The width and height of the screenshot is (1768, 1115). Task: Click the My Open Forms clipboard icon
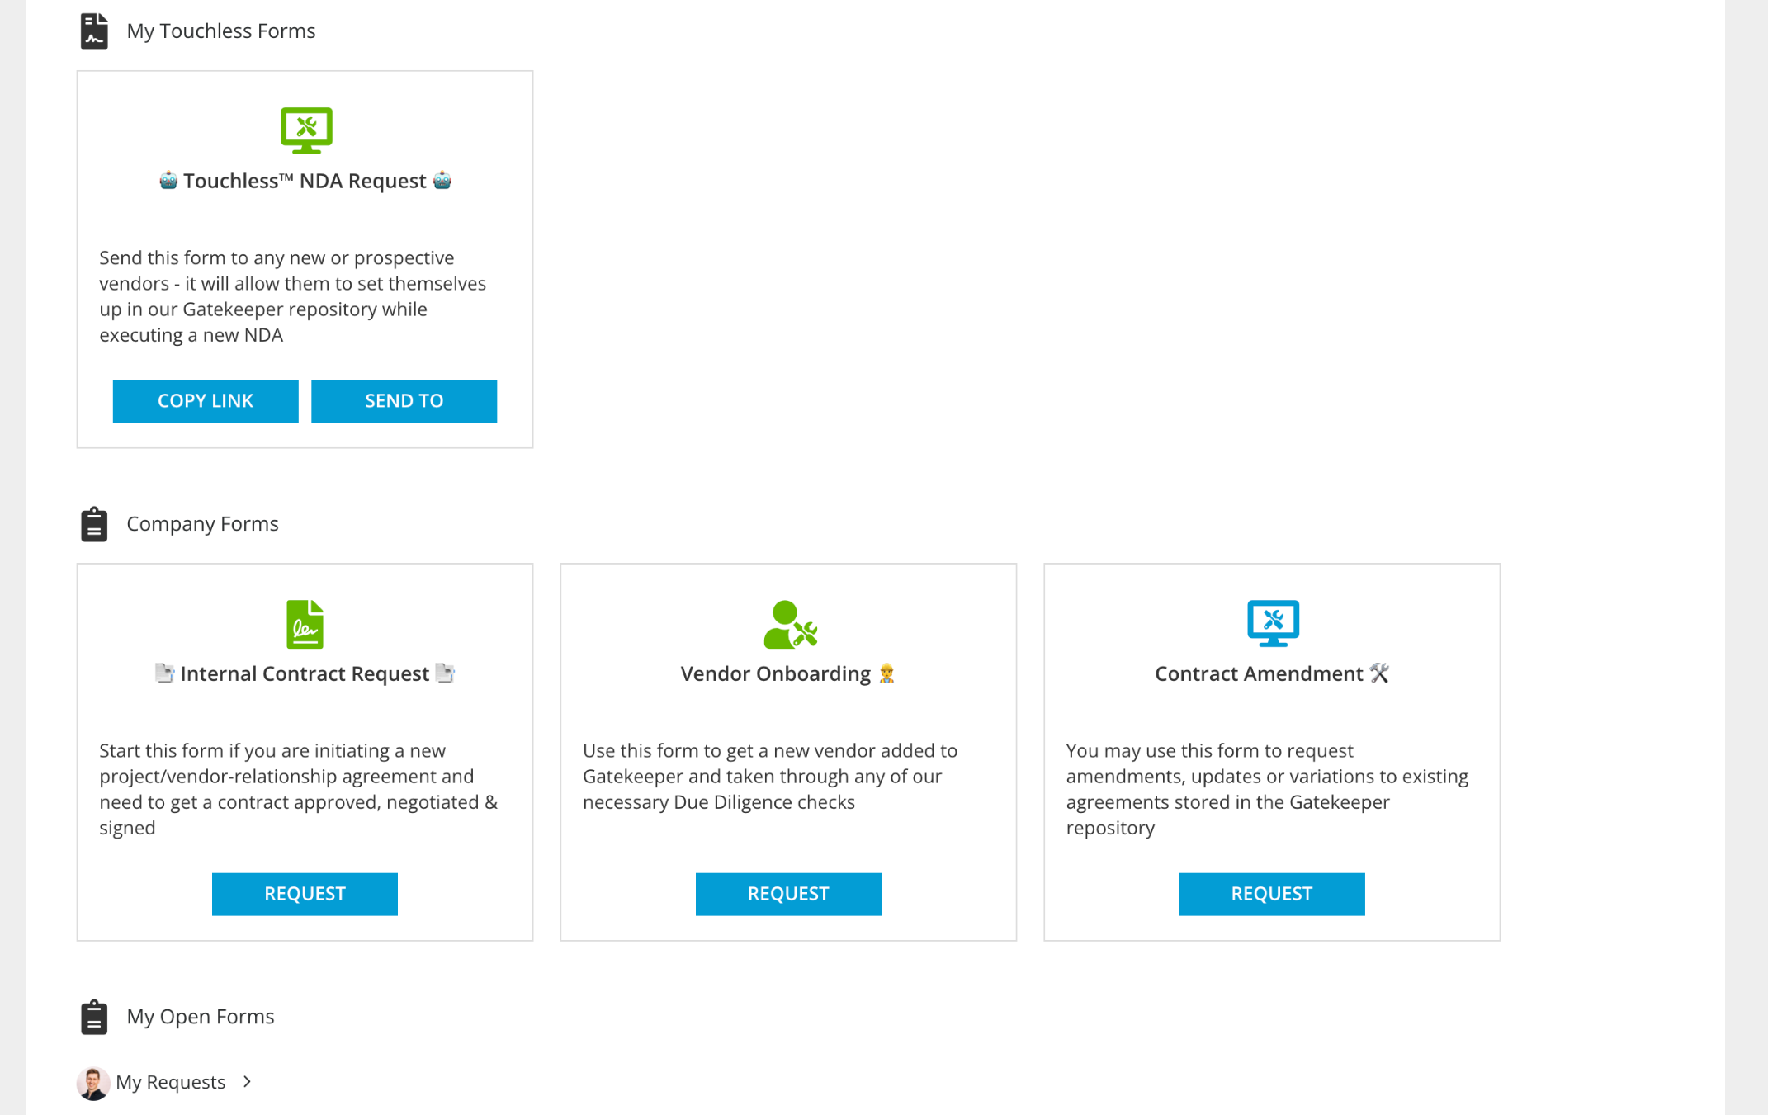(x=94, y=1017)
